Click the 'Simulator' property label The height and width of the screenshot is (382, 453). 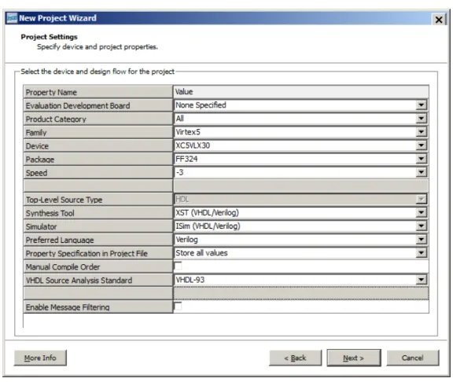pyautogui.click(x=42, y=226)
